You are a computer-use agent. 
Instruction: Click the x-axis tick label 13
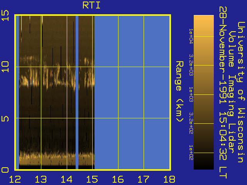[x=41, y=179]
